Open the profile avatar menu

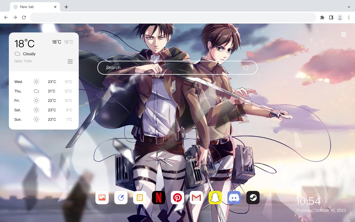[x=340, y=17]
